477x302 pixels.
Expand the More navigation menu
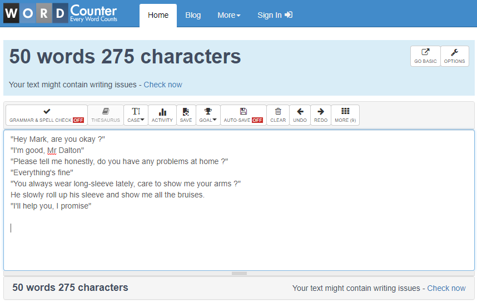click(x=228, y=15)
